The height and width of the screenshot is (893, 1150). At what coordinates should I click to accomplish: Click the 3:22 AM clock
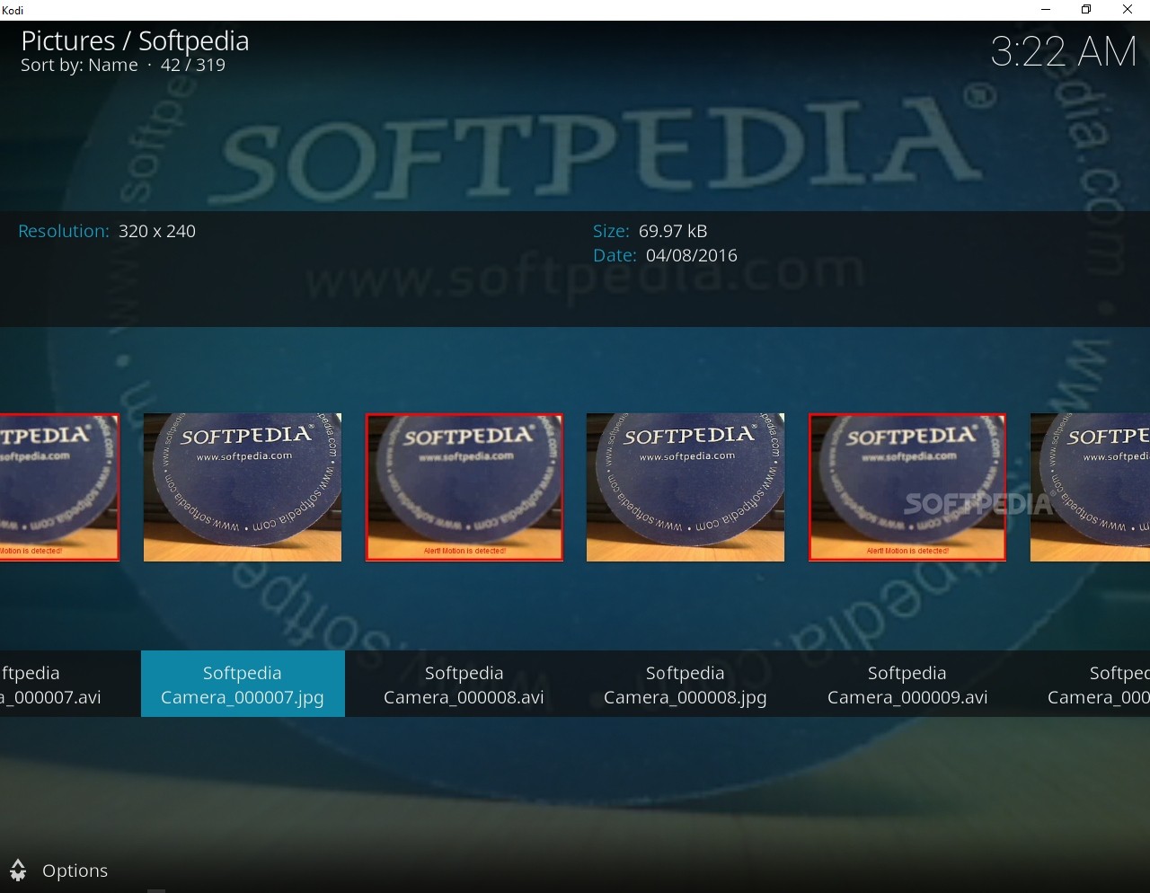[1064, 51]
